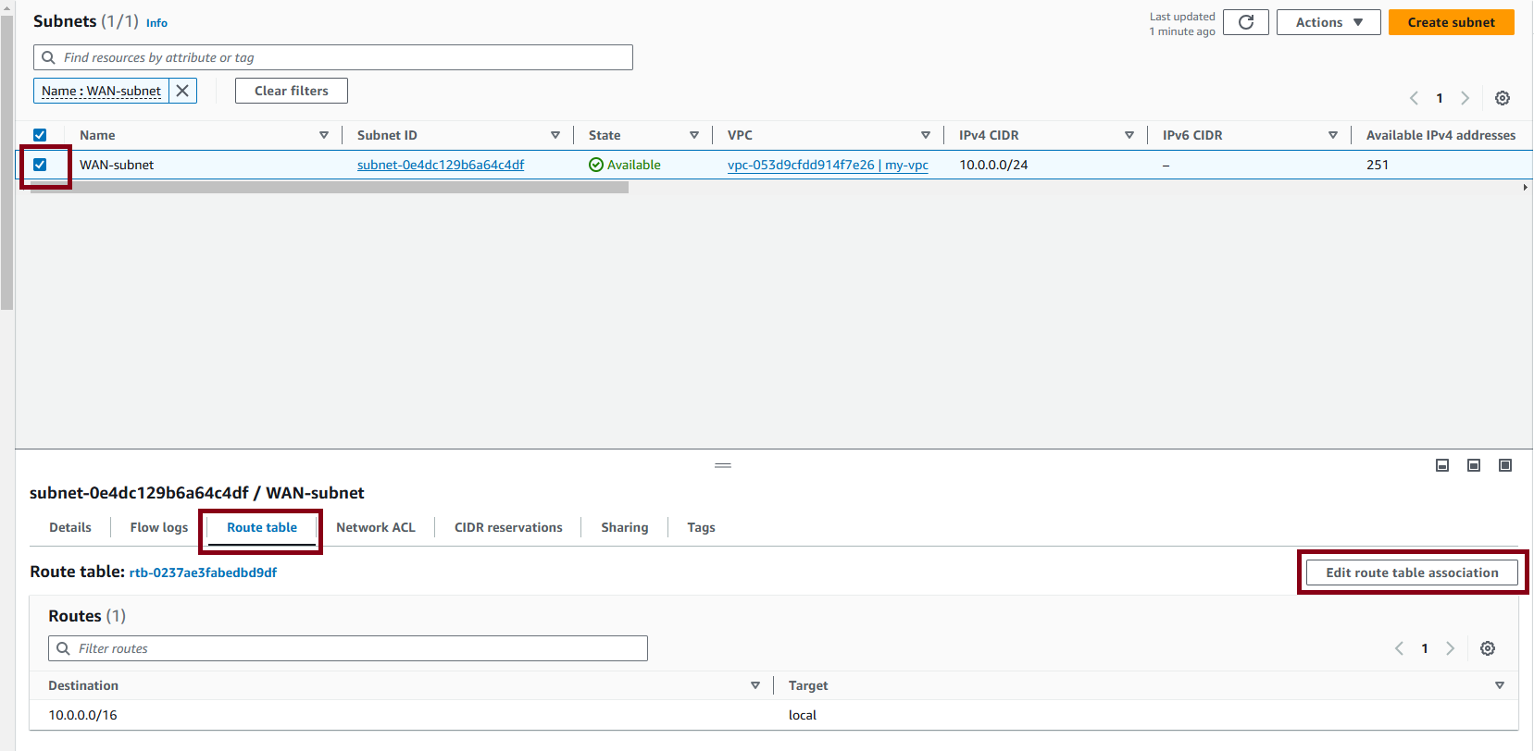Sort by State column
The height and width of the screenshot is (751, 1534).
[x=694, y=135]
